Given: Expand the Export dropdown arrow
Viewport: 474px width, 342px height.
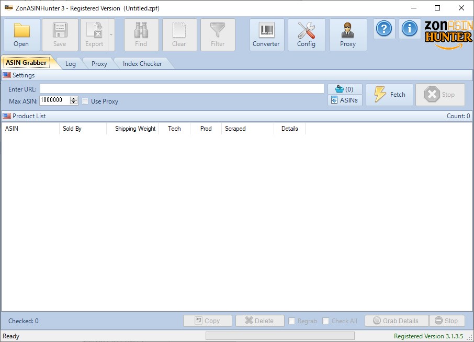Looking at the screenshot, I should click(x=111, y=35).
